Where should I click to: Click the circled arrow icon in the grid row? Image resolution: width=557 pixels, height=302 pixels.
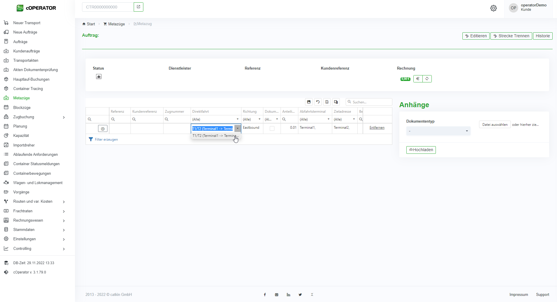(x=103, y=129)
